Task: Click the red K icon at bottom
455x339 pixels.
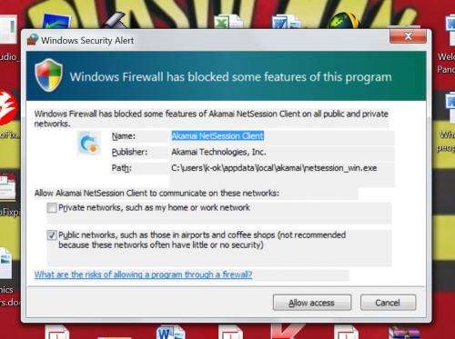Action: 287,331
